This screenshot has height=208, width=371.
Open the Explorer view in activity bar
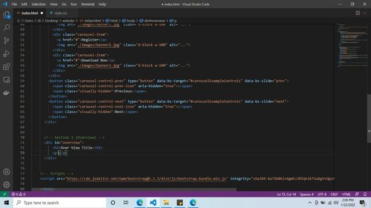pyautogui.click(x=6, y=15)
